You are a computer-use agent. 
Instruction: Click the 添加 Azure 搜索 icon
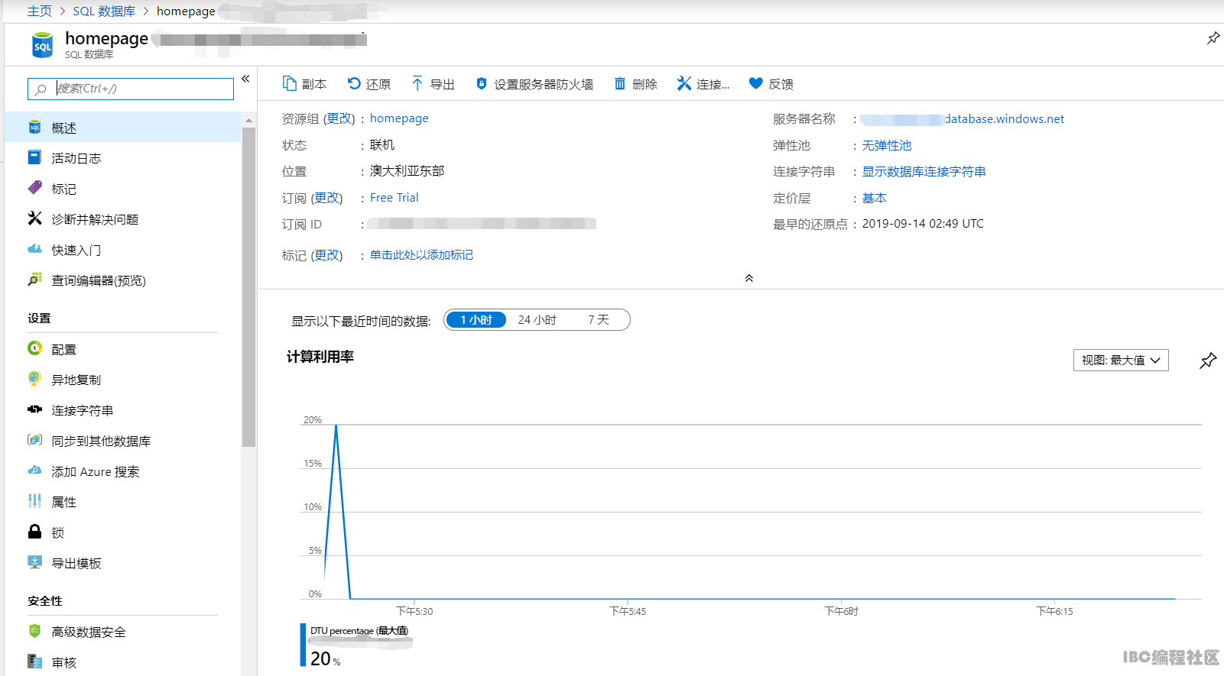34,471
